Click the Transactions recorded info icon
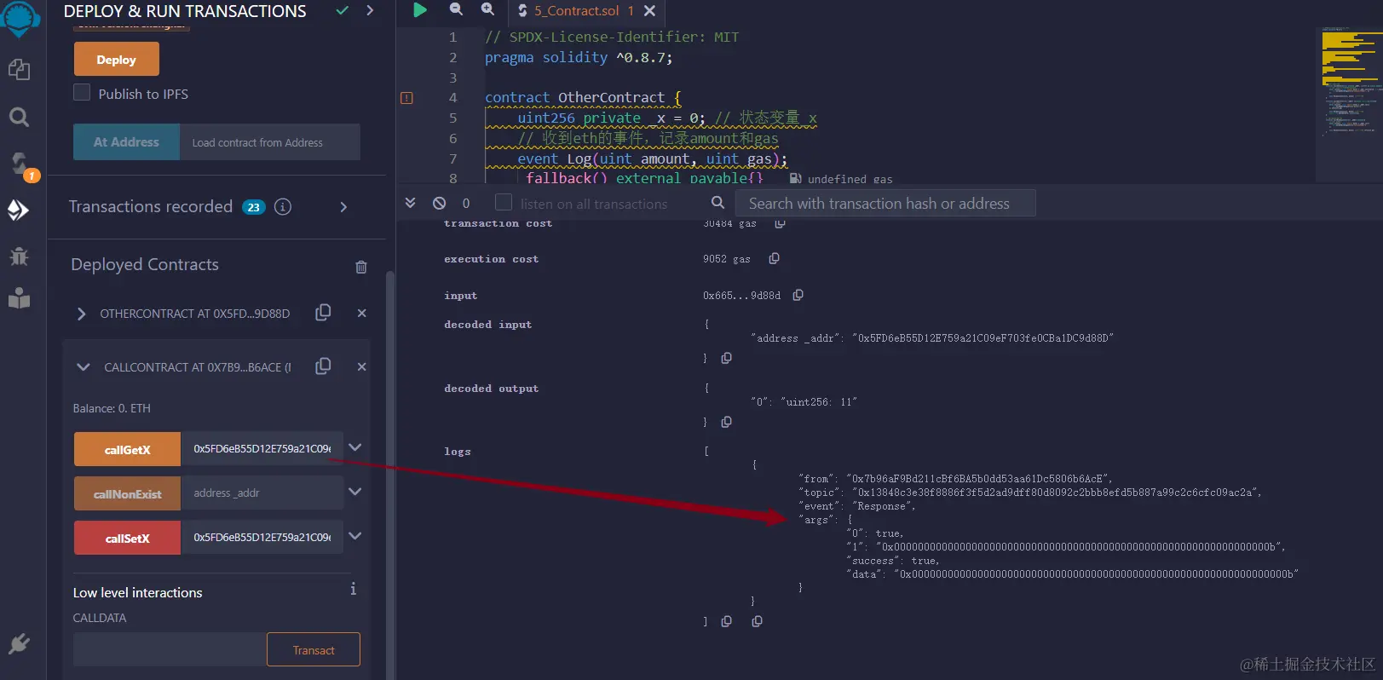The height and width of the screenshot is (680, 1383). [x=283, y=207]
